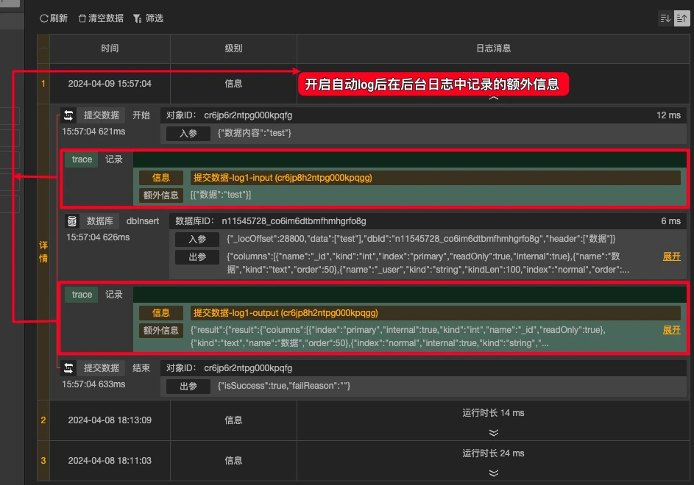The image size is (694, 485).
Task: Click the 级别 column header
Action: pos(233,48)
